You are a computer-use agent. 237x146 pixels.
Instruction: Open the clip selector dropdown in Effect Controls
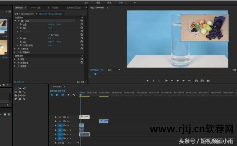coord(37,14)
